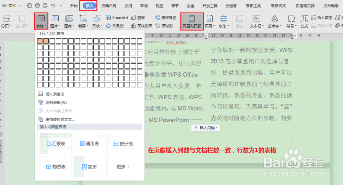Insert a SmartArt graphic

[x=117, y=17]
